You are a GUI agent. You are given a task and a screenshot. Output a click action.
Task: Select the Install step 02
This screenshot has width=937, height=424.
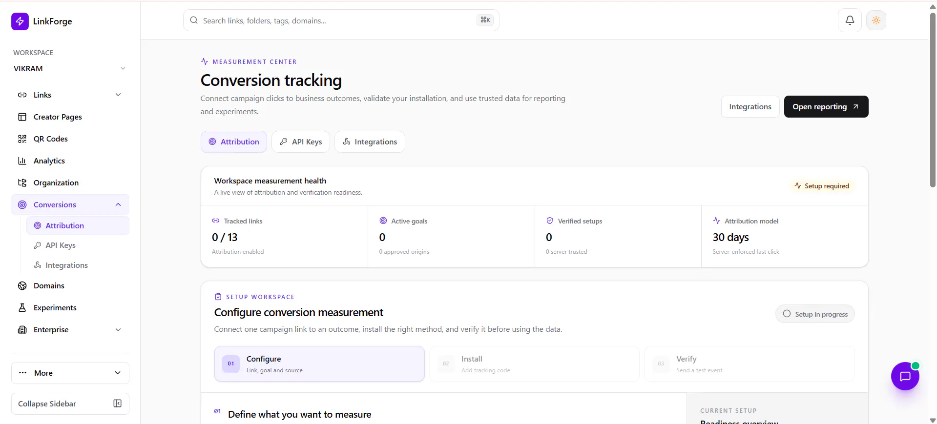pos(534,364)
